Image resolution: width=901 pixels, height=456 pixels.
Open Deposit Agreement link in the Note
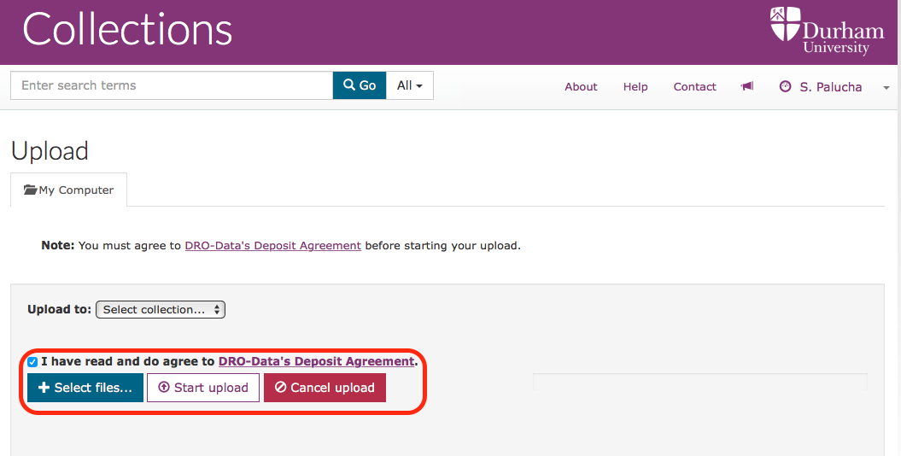(x=273, y=245)
